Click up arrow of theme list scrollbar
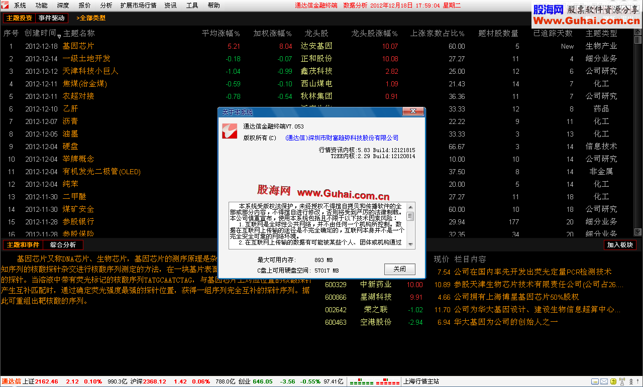The height and width of the screenshot is (387, 643). (638, 33)
